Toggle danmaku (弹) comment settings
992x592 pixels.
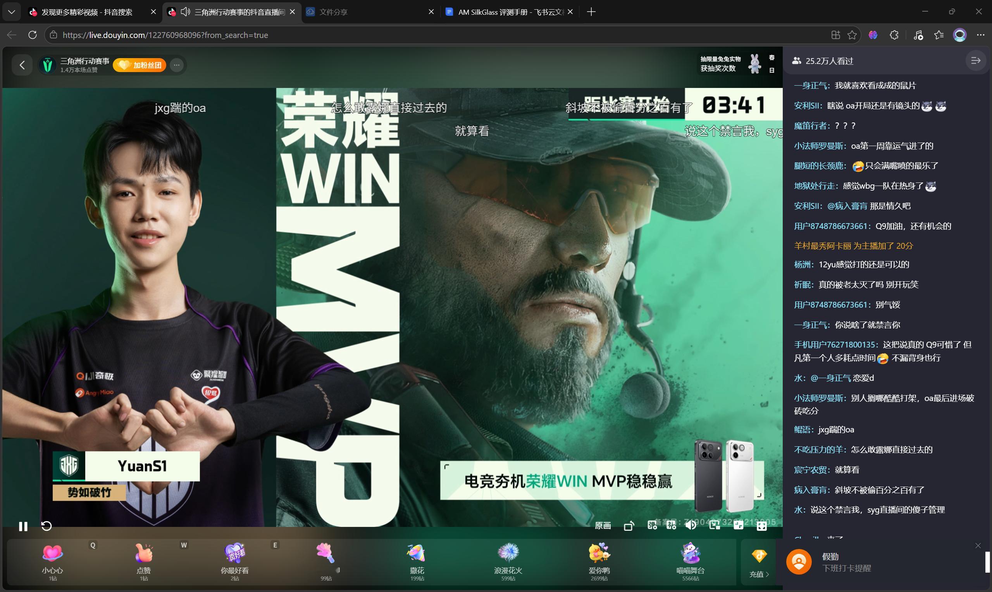tap(652, 525)
